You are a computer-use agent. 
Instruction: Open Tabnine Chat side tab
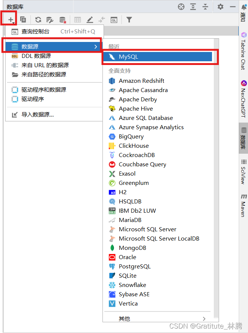(244, 51)
